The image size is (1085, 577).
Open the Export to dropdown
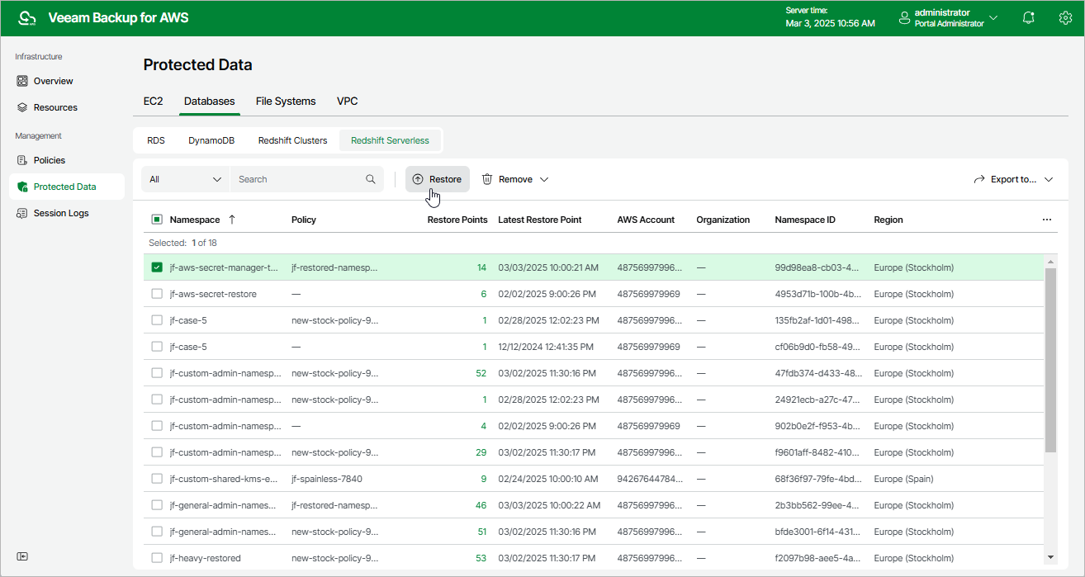[1013, 179]
